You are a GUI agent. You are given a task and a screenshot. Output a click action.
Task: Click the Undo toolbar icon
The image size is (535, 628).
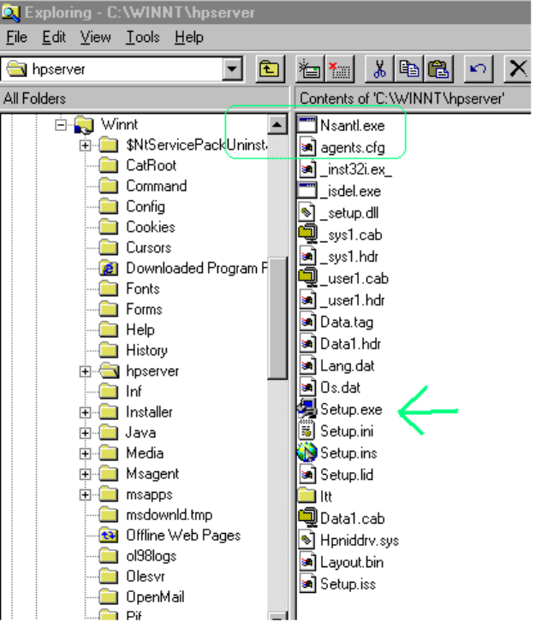tap(479, 69)
